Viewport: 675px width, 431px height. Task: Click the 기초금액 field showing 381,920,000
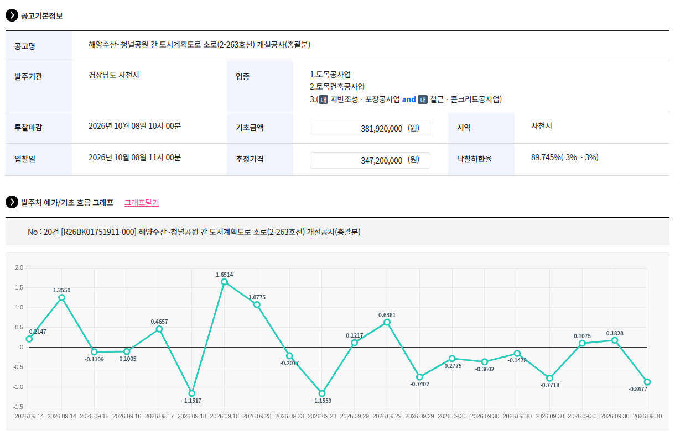[370, 128]
